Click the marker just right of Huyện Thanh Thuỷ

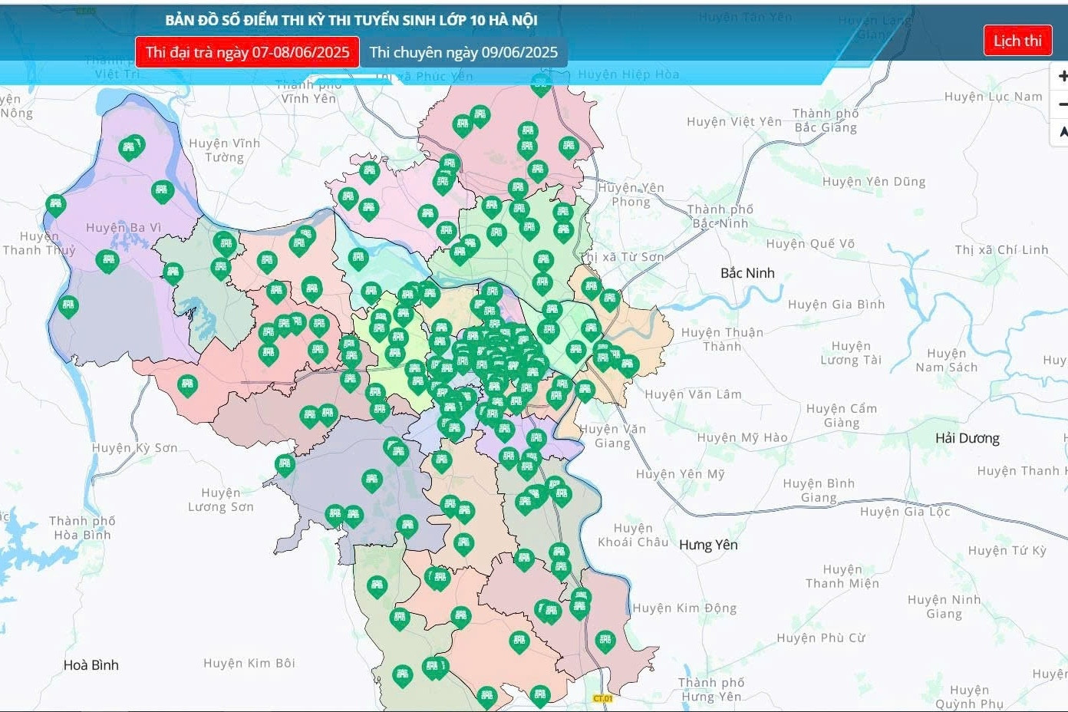pyautogui.click(x=107, y=260)
